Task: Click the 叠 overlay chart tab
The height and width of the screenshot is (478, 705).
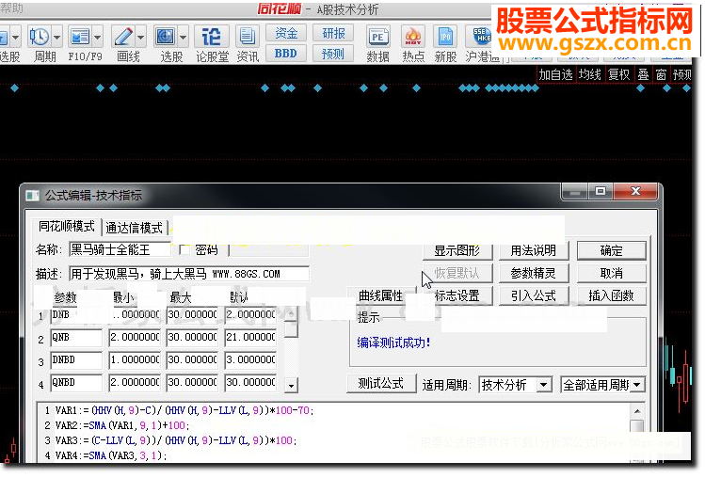Action: click(643, 74)
